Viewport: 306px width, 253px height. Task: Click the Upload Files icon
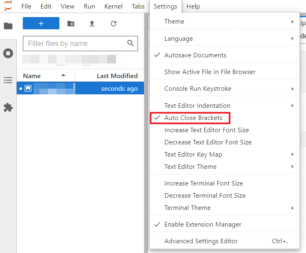click(92, 24)
